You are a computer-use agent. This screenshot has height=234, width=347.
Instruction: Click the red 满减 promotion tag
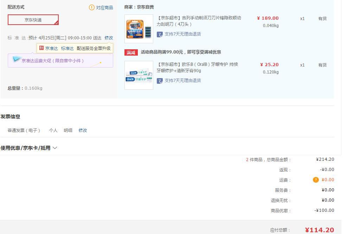click(x=131, y=52)
